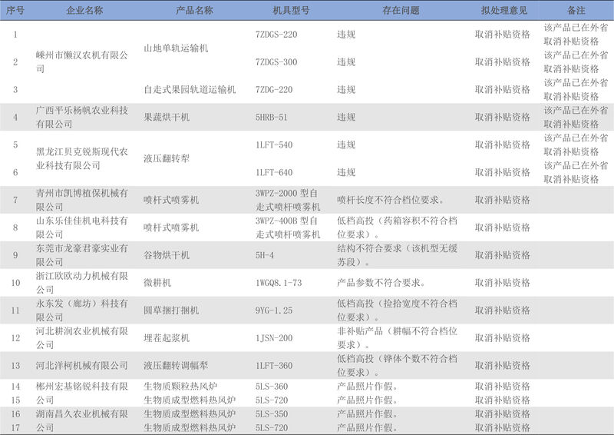Click model cell 9YG-1.25
The width and height of the screenshot is (614, 435).
coord(274,310)
